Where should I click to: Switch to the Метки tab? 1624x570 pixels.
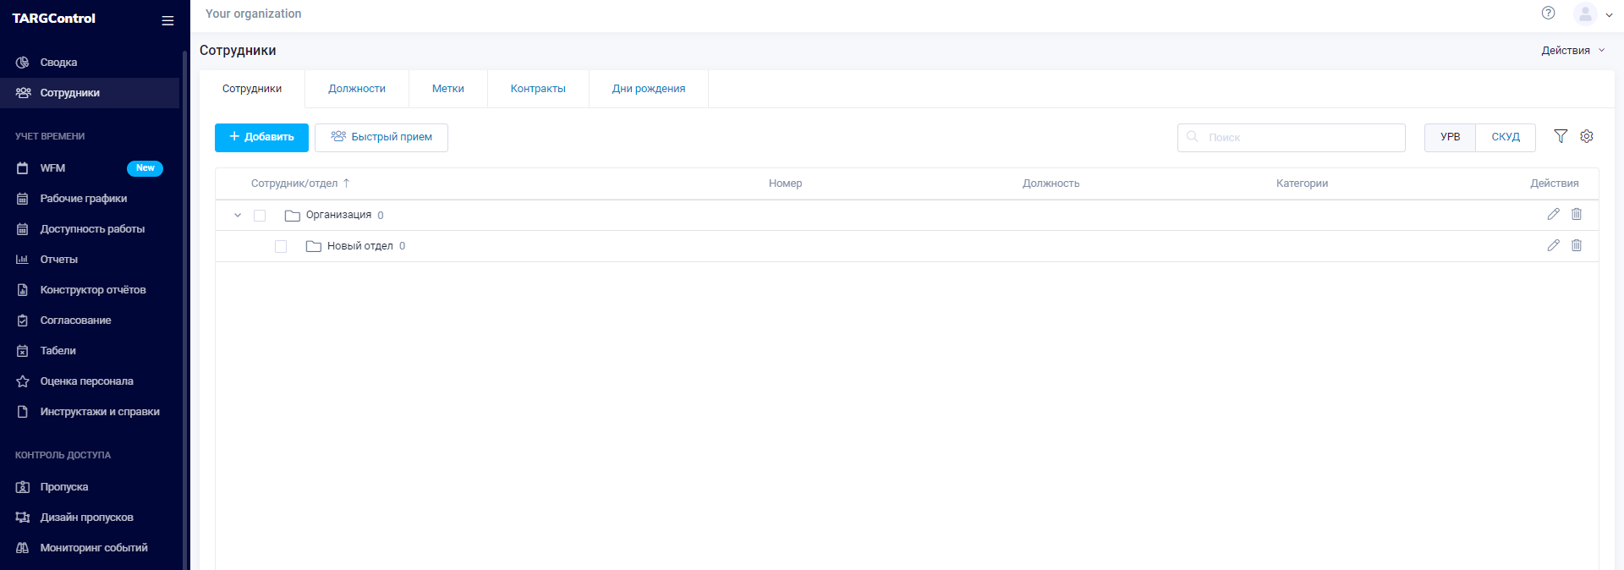(448, 89)
